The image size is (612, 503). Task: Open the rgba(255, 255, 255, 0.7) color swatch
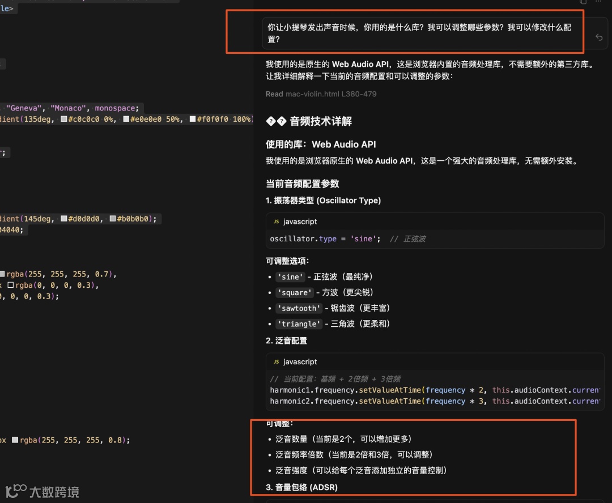[x=2, y=274]
